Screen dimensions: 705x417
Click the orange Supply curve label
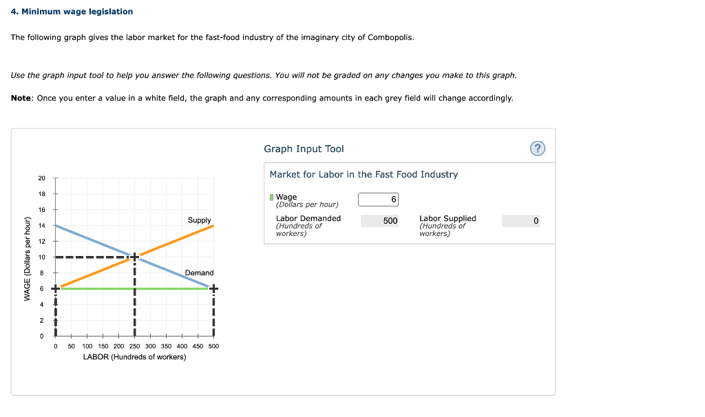(x=199, y=220)
